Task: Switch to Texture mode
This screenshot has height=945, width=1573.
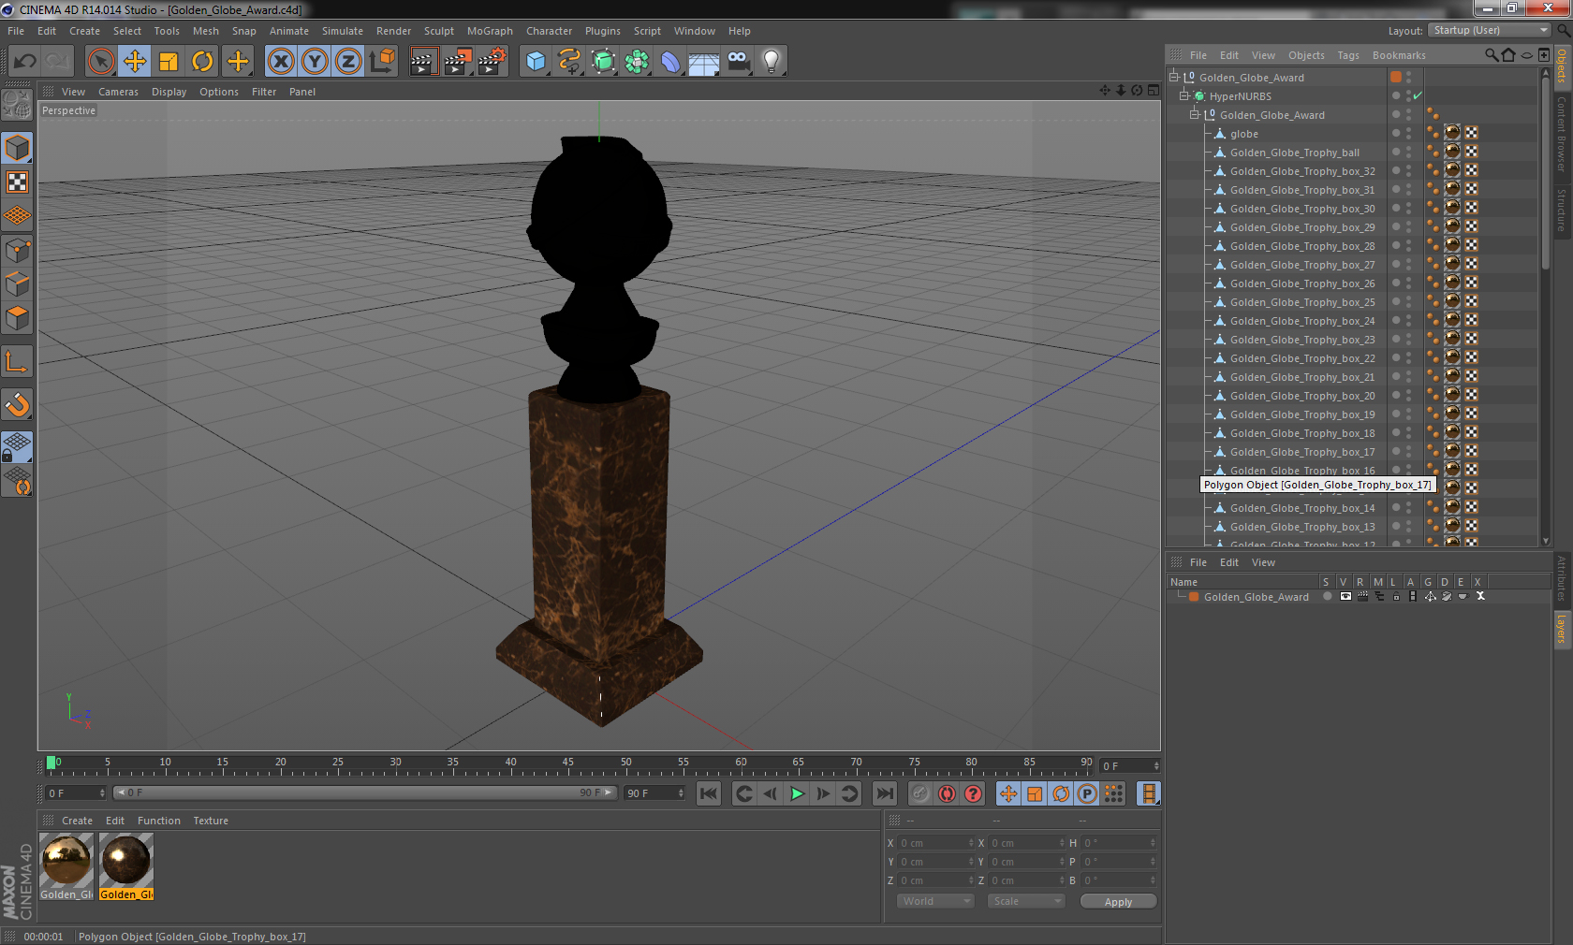Action: click(x=17, y=182)
